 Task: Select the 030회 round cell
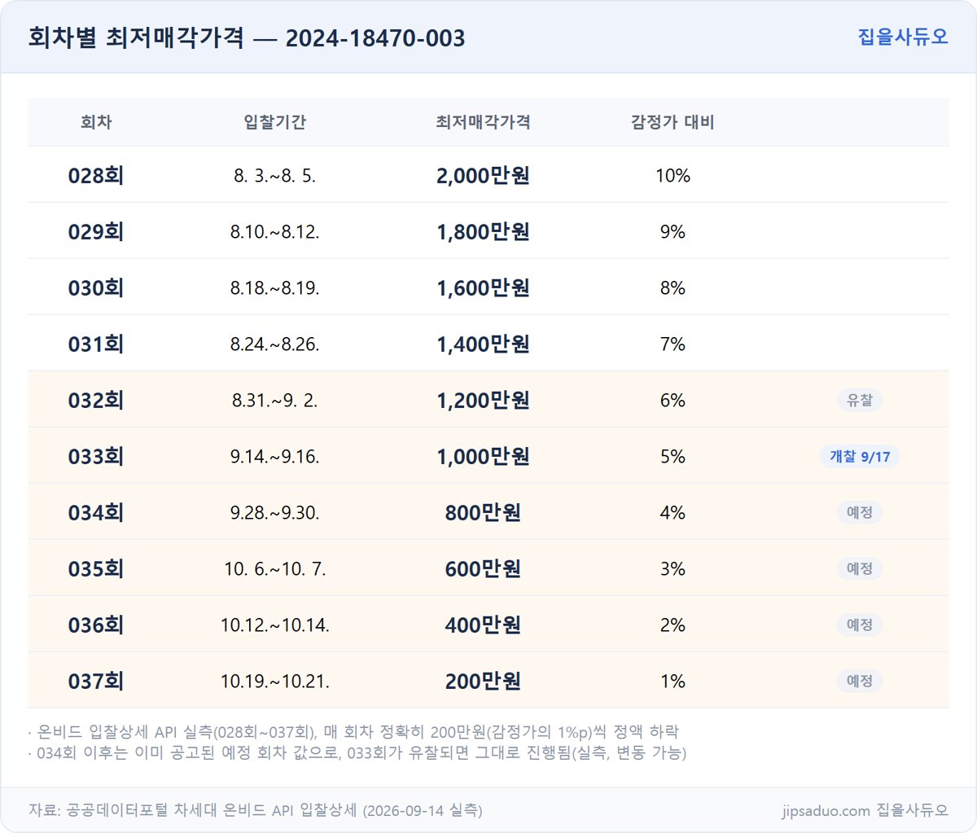(96, 287)
